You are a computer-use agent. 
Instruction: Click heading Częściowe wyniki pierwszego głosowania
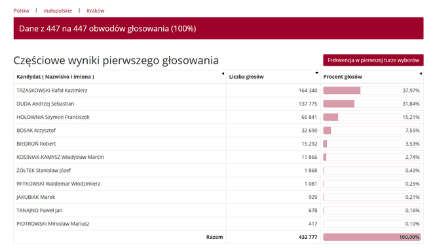coord(116,60)
